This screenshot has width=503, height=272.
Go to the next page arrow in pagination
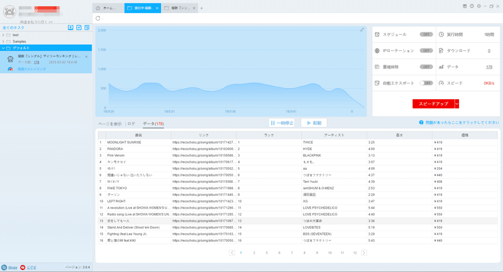pyautogui.click(x=364, y=253)
